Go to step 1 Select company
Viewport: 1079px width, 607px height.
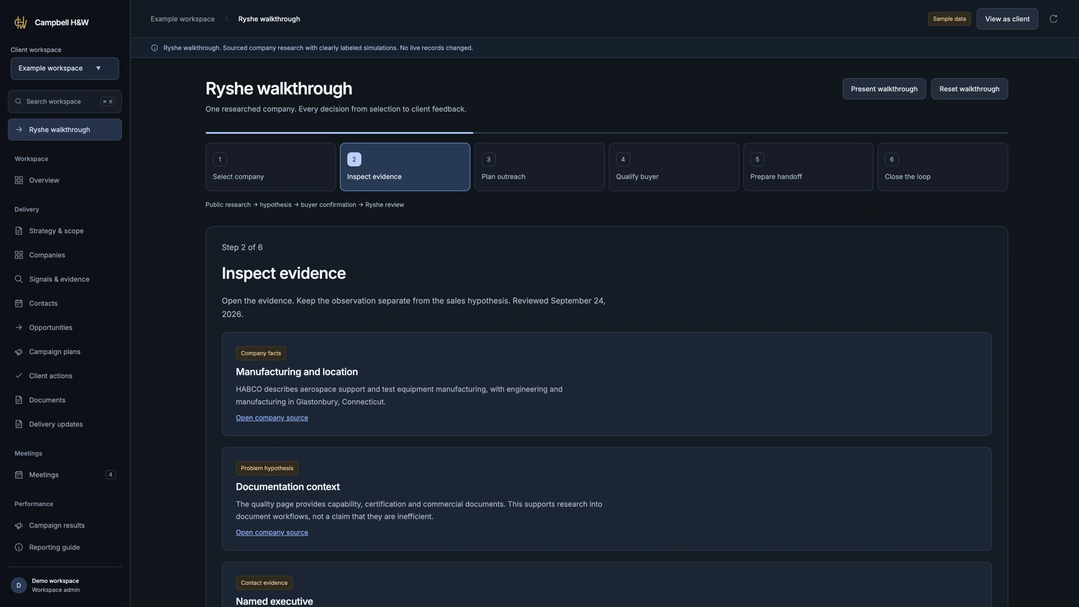click(270, 167)
